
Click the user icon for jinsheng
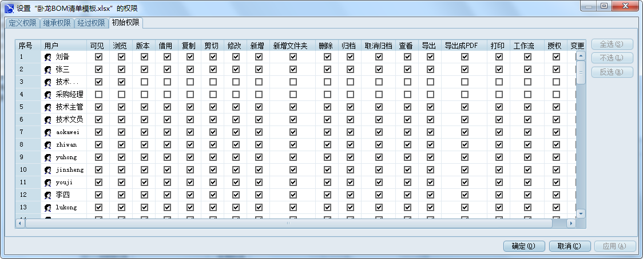48,170
